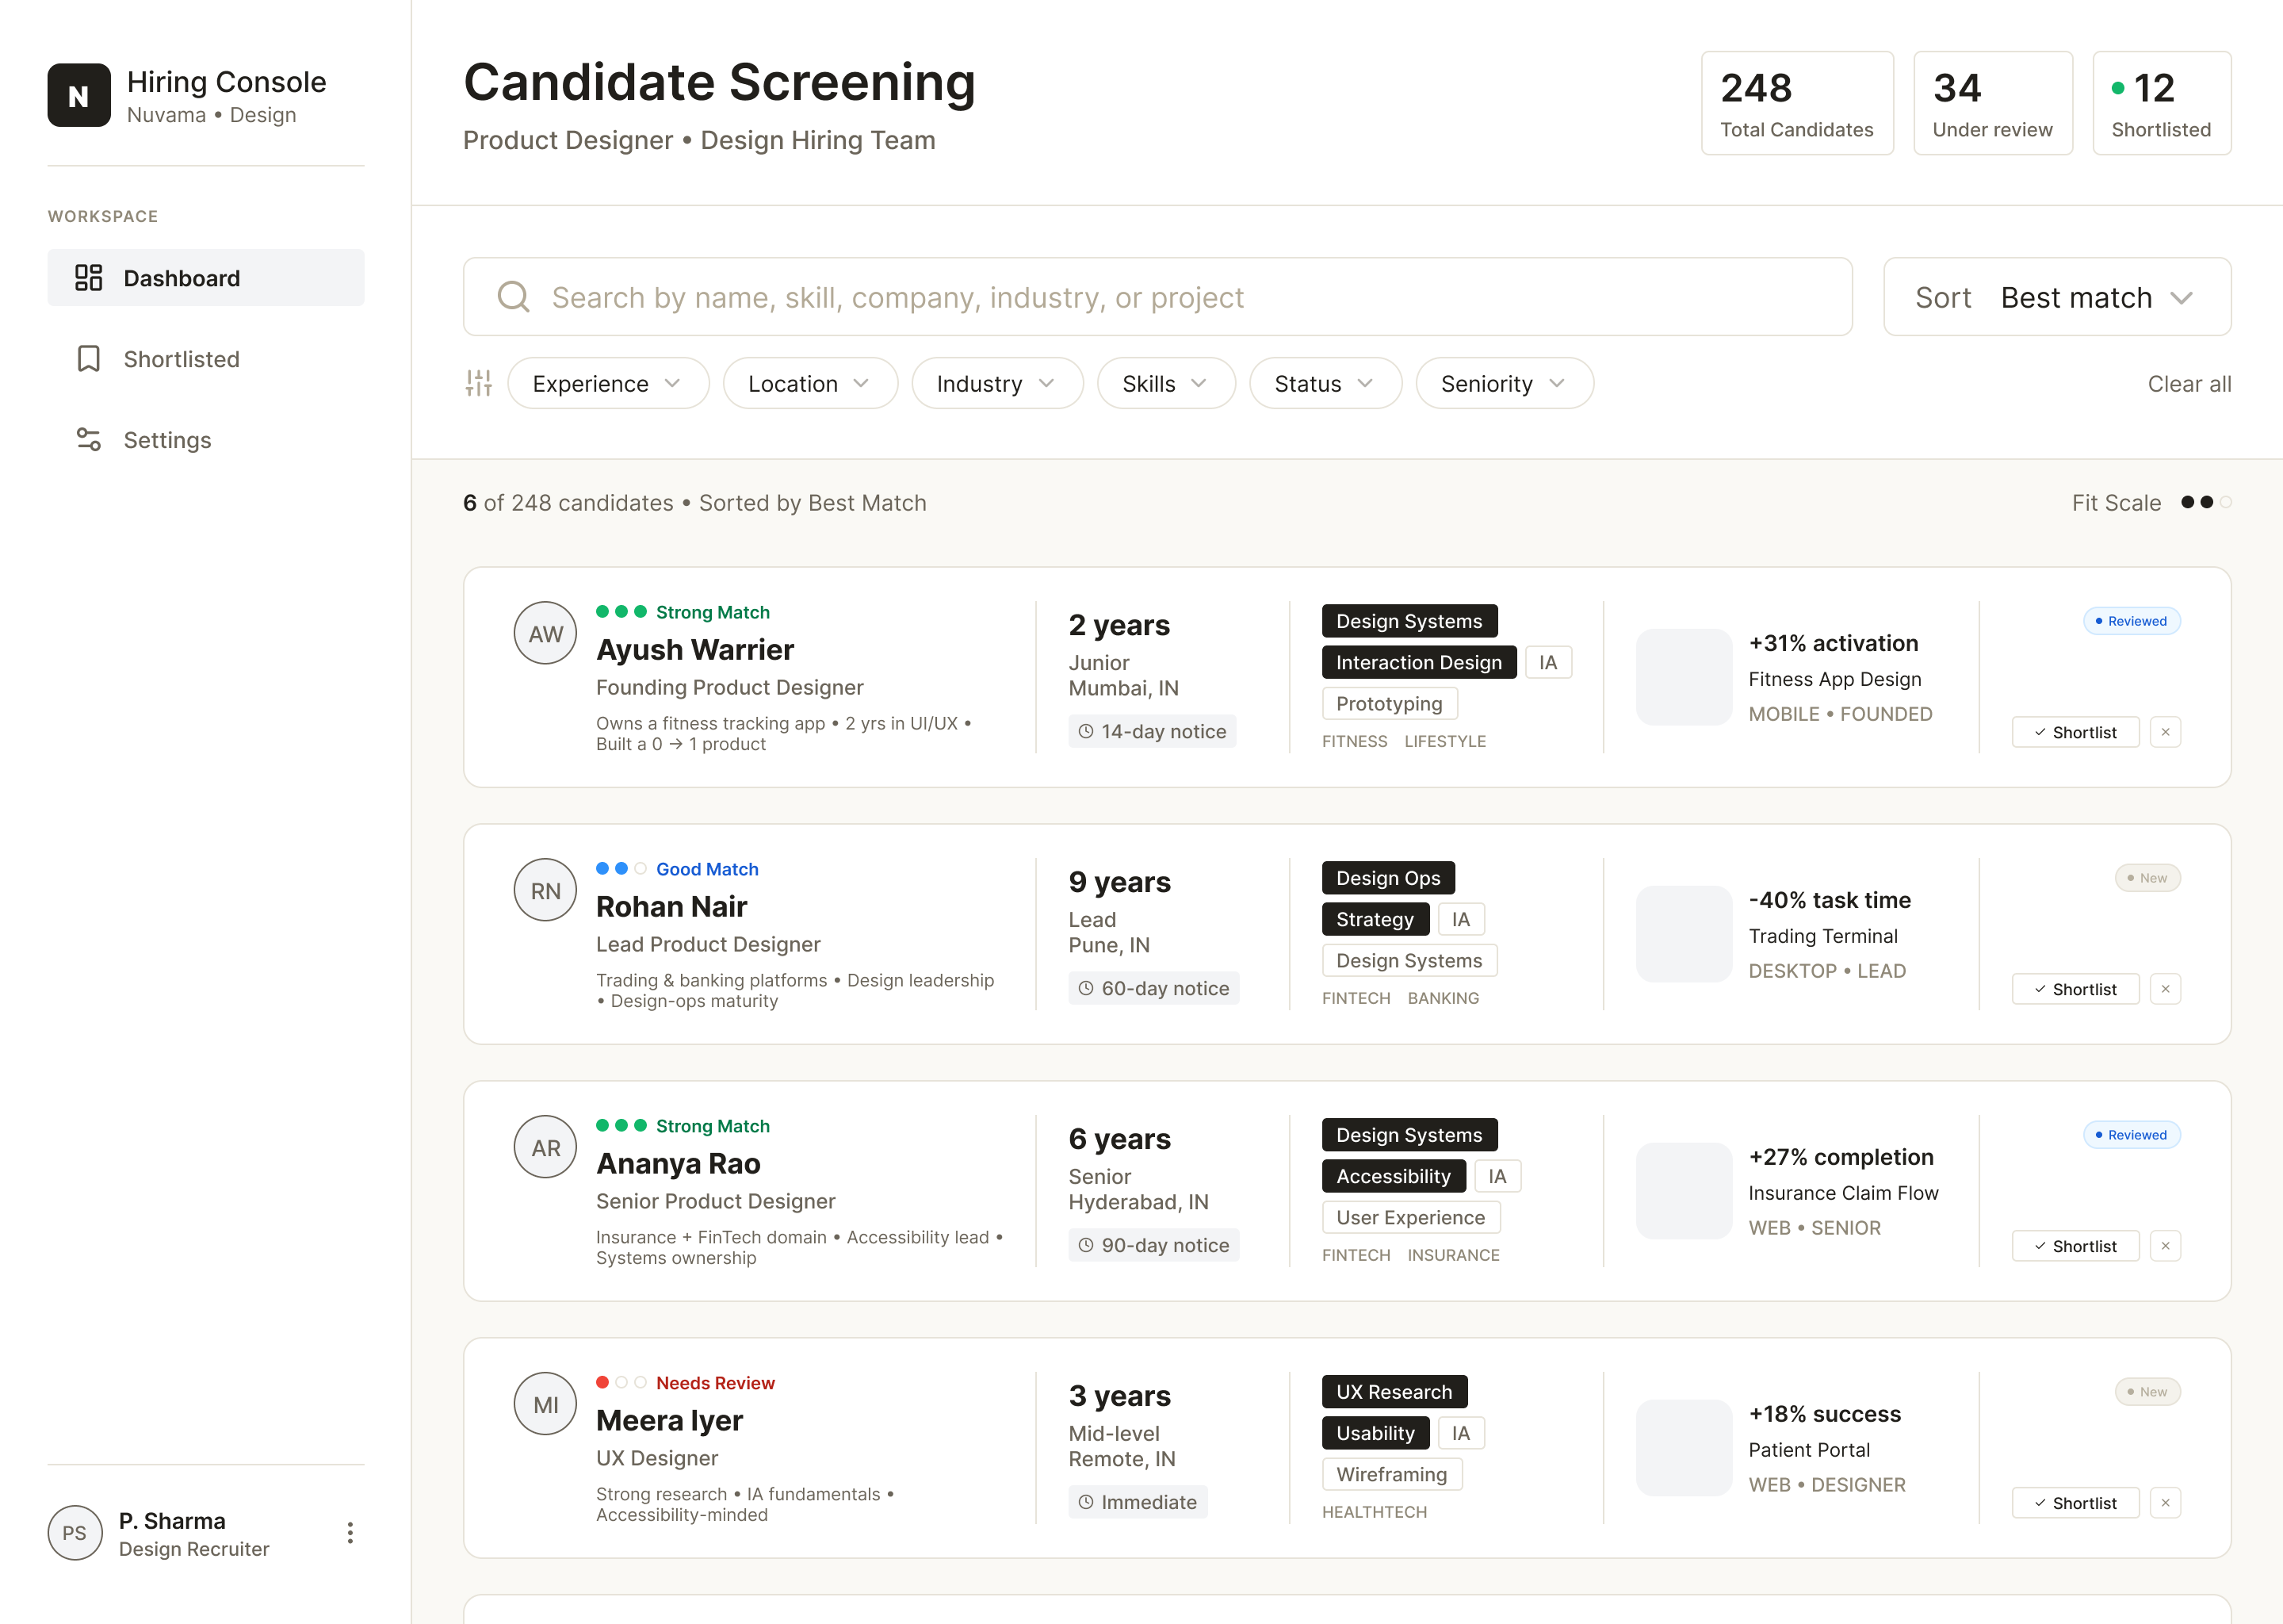Click the Needs Review label for Meera Iyer

716,1383
